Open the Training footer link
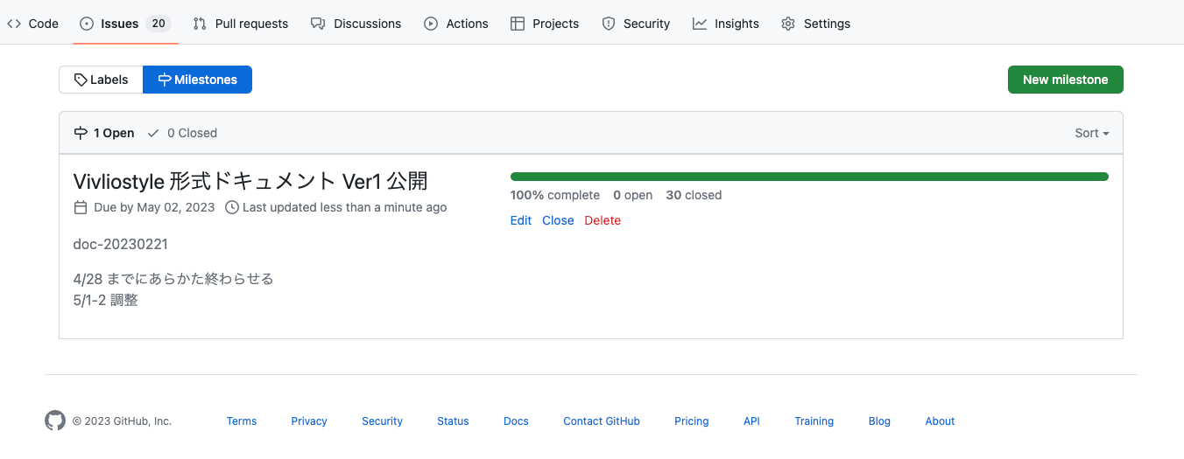 tap(814, 421)
